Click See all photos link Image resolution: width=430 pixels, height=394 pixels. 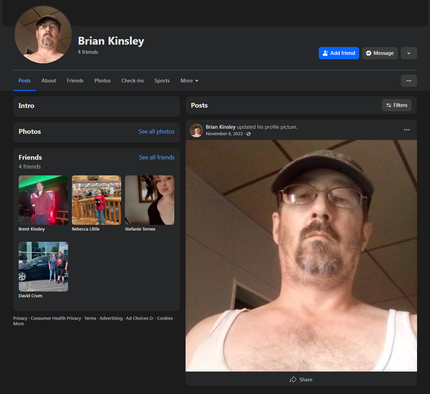click(x=156, y=131)
